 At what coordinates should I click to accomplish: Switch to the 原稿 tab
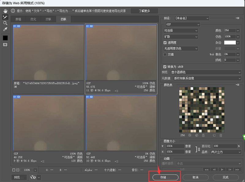tap(18, 19)
